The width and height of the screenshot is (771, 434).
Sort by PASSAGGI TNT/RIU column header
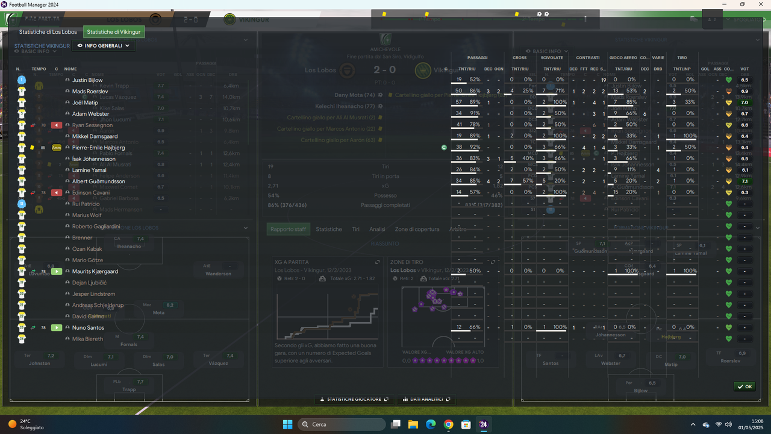467,69
